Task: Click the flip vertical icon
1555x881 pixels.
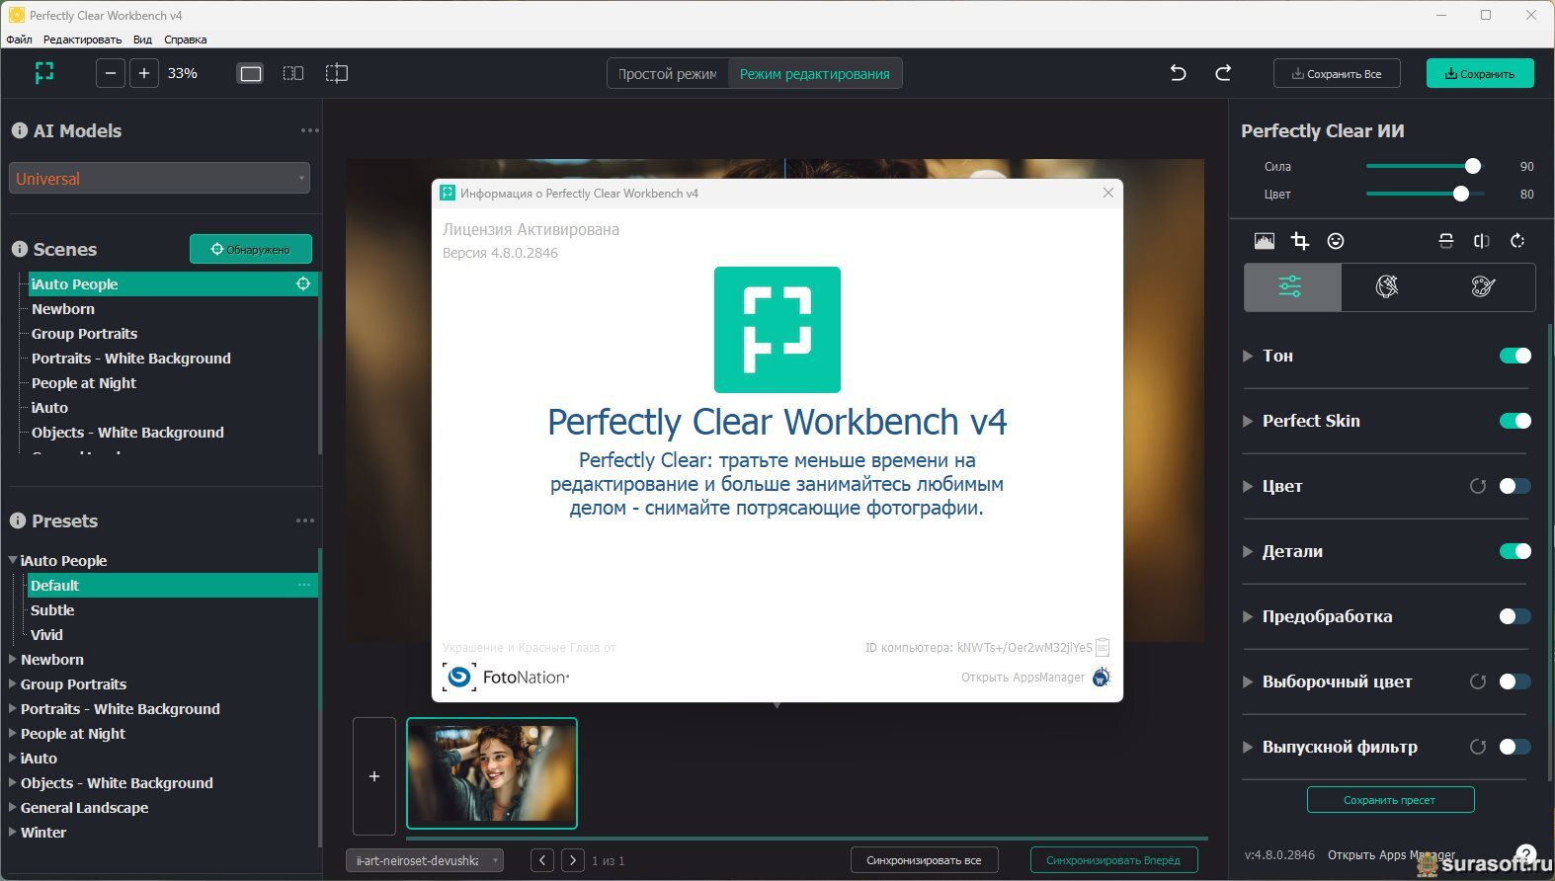Action: pos(1446,241)
